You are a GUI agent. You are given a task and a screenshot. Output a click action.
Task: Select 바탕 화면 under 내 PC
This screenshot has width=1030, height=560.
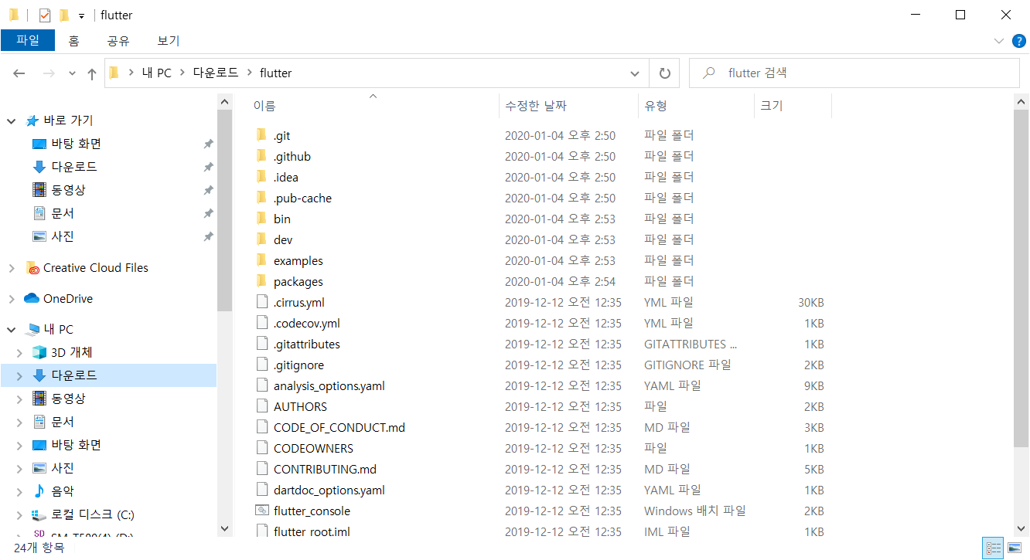(x=76, y=445)
